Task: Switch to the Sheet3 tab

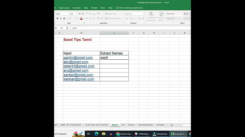Action: [x=131, y=125]
